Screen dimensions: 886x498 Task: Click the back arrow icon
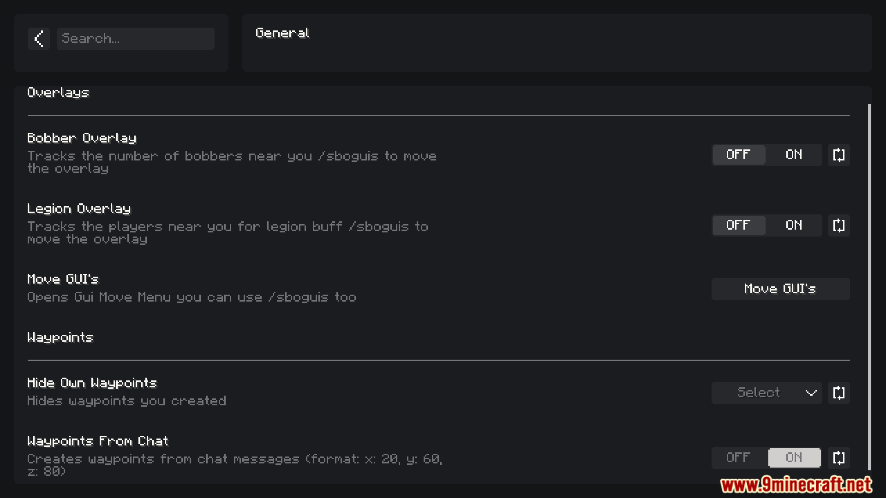tap(39, 39)
